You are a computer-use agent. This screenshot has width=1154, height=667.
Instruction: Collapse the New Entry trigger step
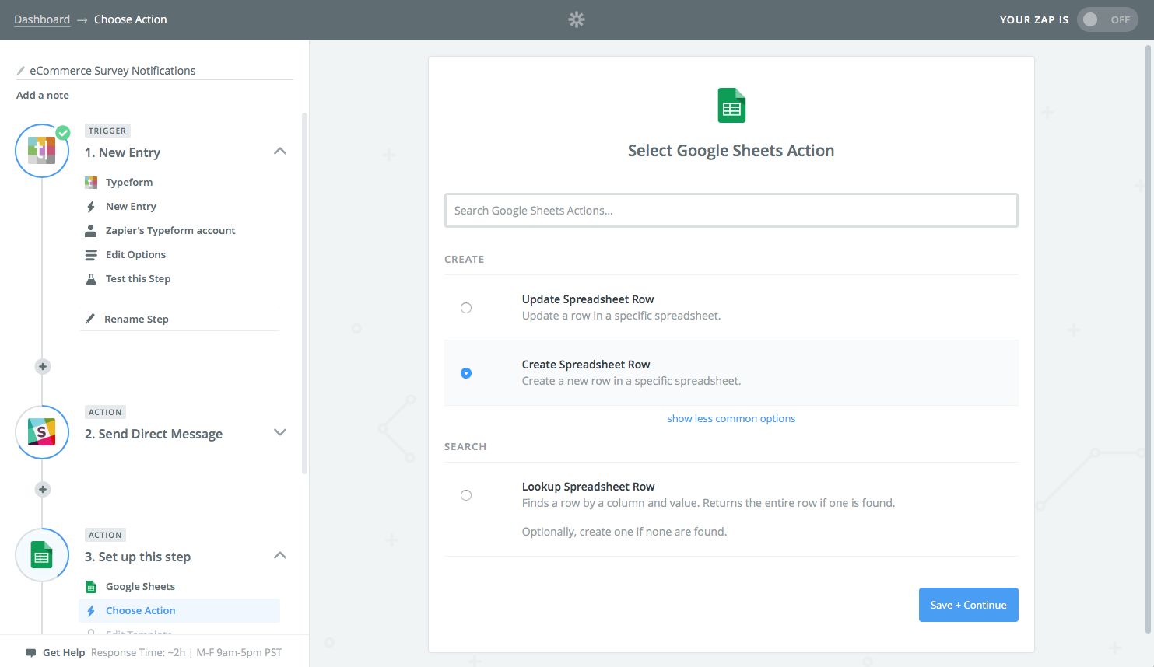pos(280,152)
